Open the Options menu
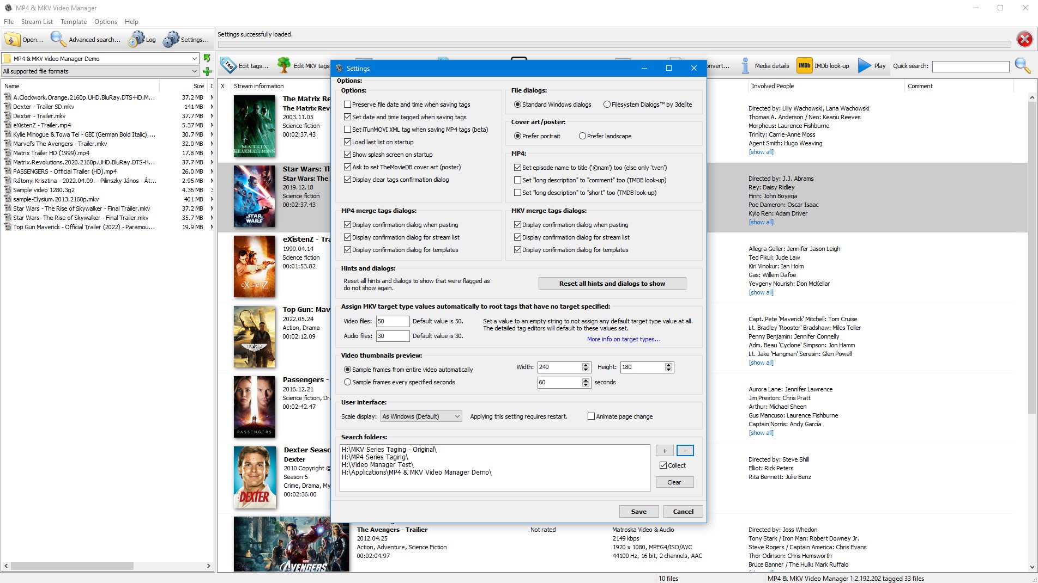Image resolution: width=1038 pixels, height=583 pixels. pyautogui.click(x=106, y=22)
